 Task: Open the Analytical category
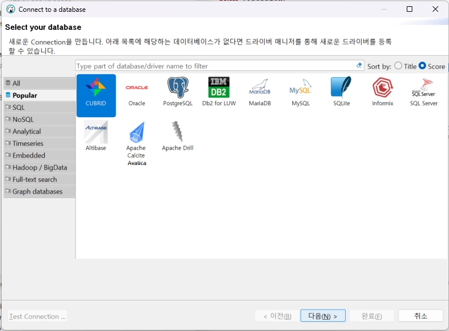pos(39,131)
